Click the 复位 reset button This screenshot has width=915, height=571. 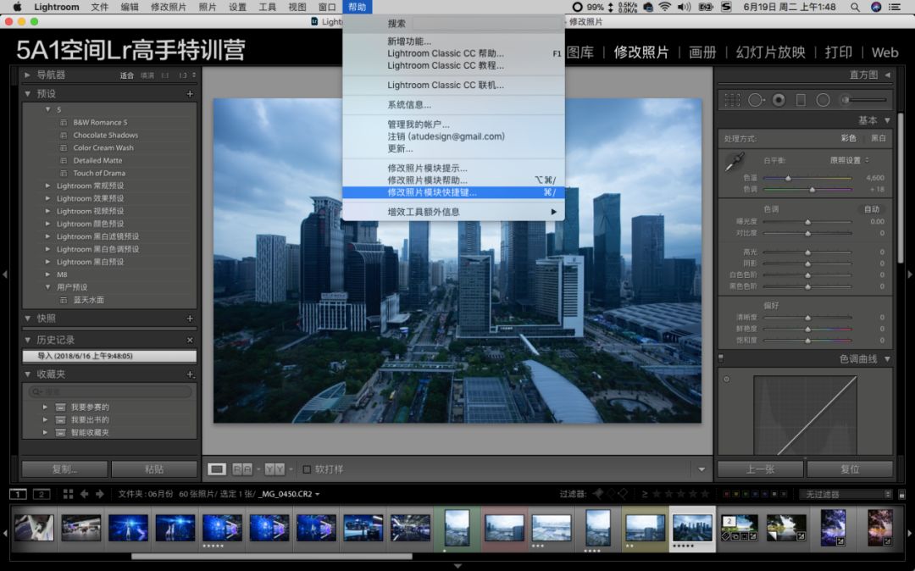click(850, 469)
